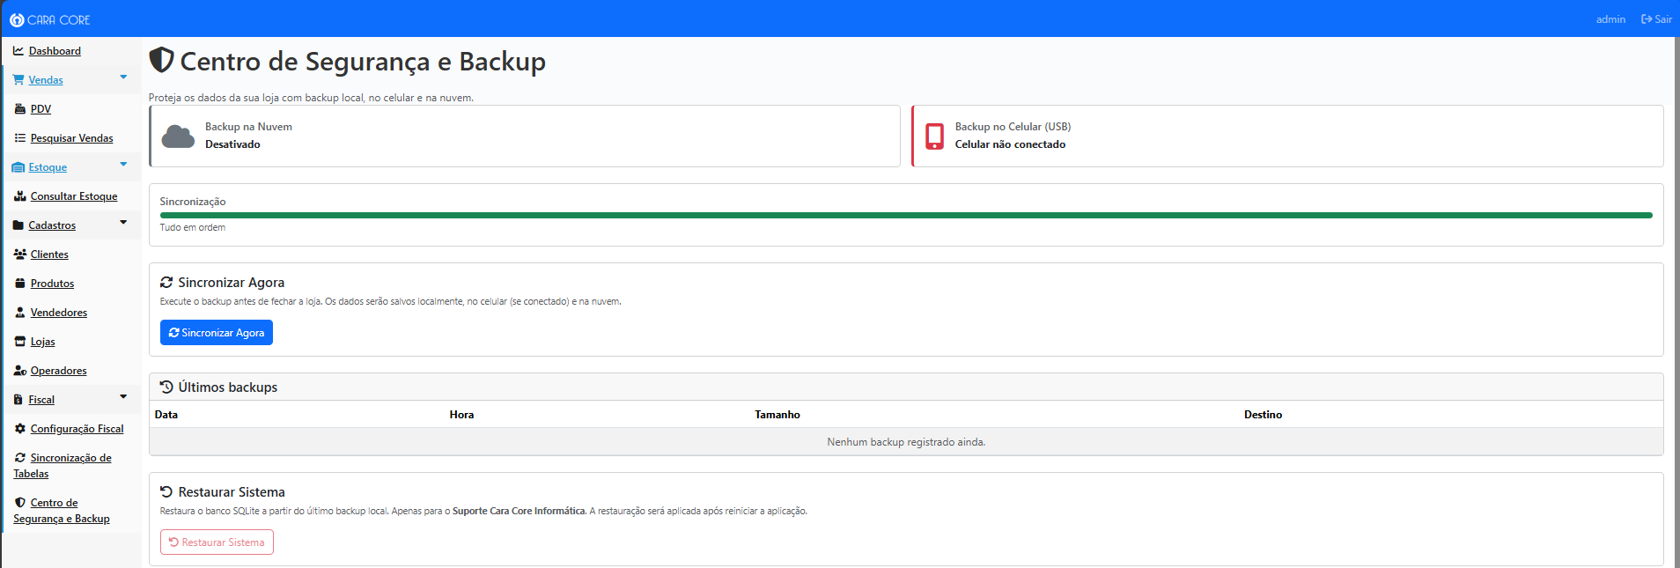
Task: Click the shield icon beside page title
Action: point(161,60)
